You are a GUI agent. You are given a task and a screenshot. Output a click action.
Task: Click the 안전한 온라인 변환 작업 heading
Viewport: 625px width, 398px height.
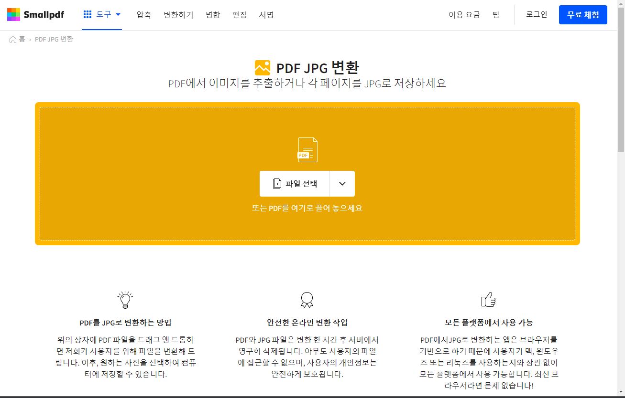tap(307, 323)
